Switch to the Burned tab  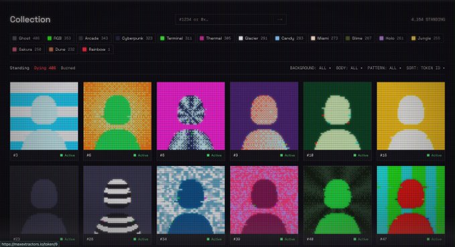68,68
